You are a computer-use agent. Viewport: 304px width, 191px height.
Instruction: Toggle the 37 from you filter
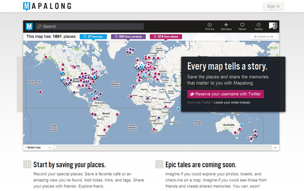click(93, 37)
